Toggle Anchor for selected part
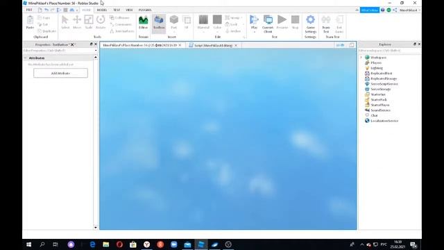 [x=233, y=31]
